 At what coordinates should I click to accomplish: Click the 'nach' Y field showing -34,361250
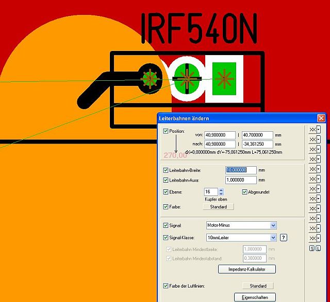pos(257,144)
